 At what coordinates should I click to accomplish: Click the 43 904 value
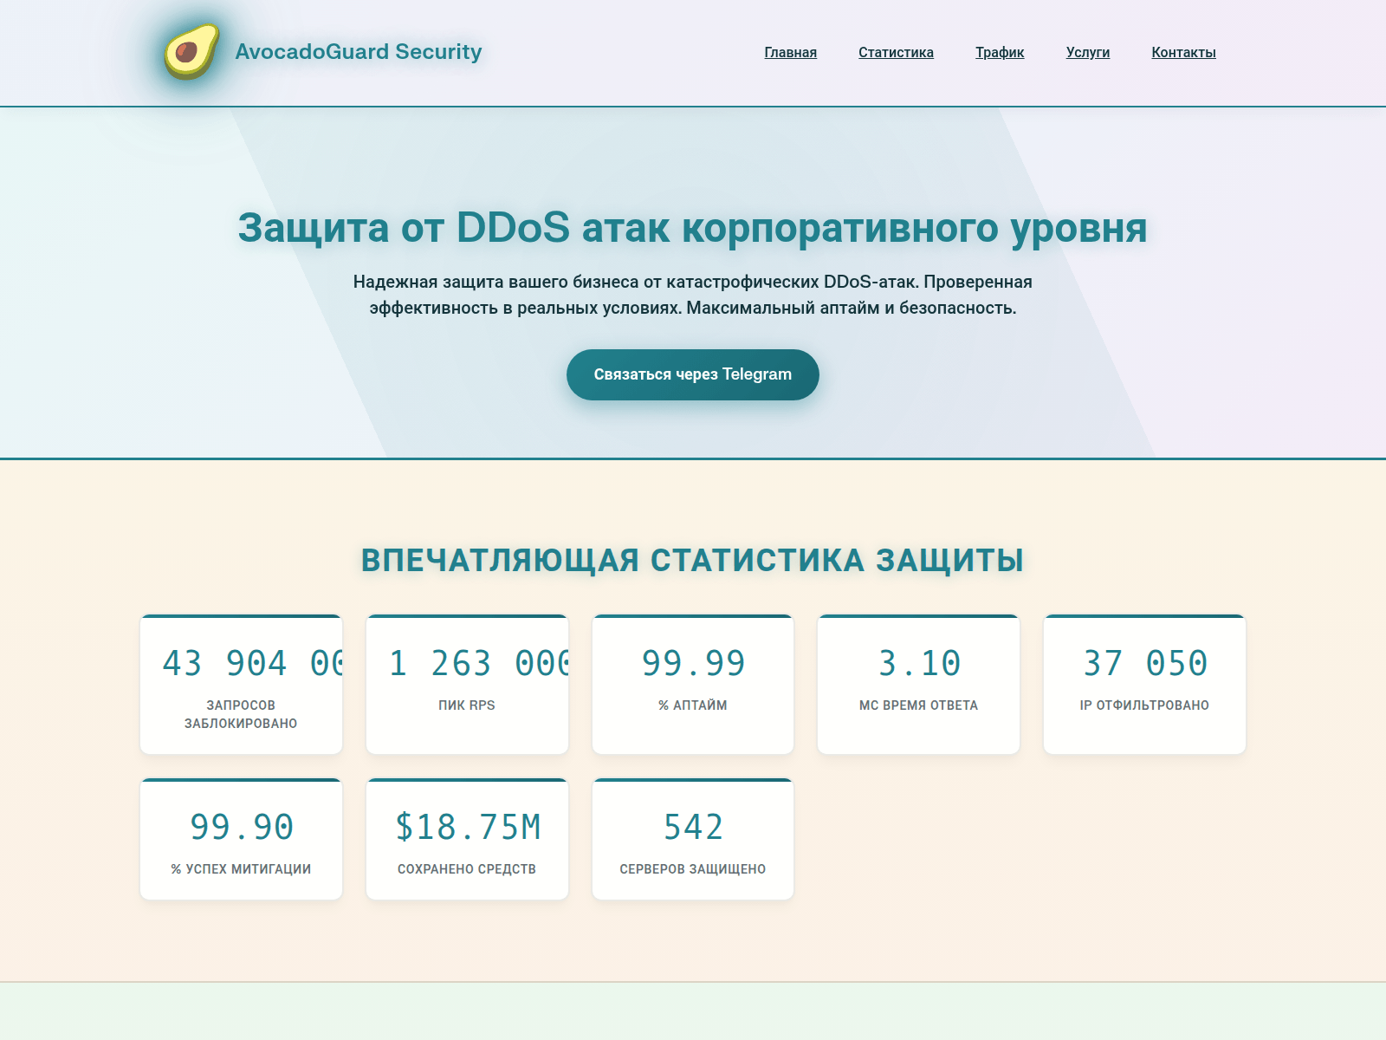point(252,664)
